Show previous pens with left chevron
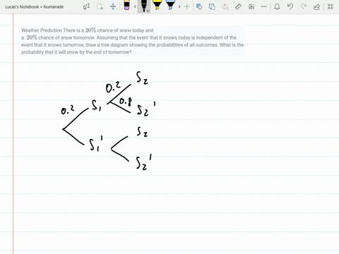Viewport: 339px width, 254px height. click(135, 6)
